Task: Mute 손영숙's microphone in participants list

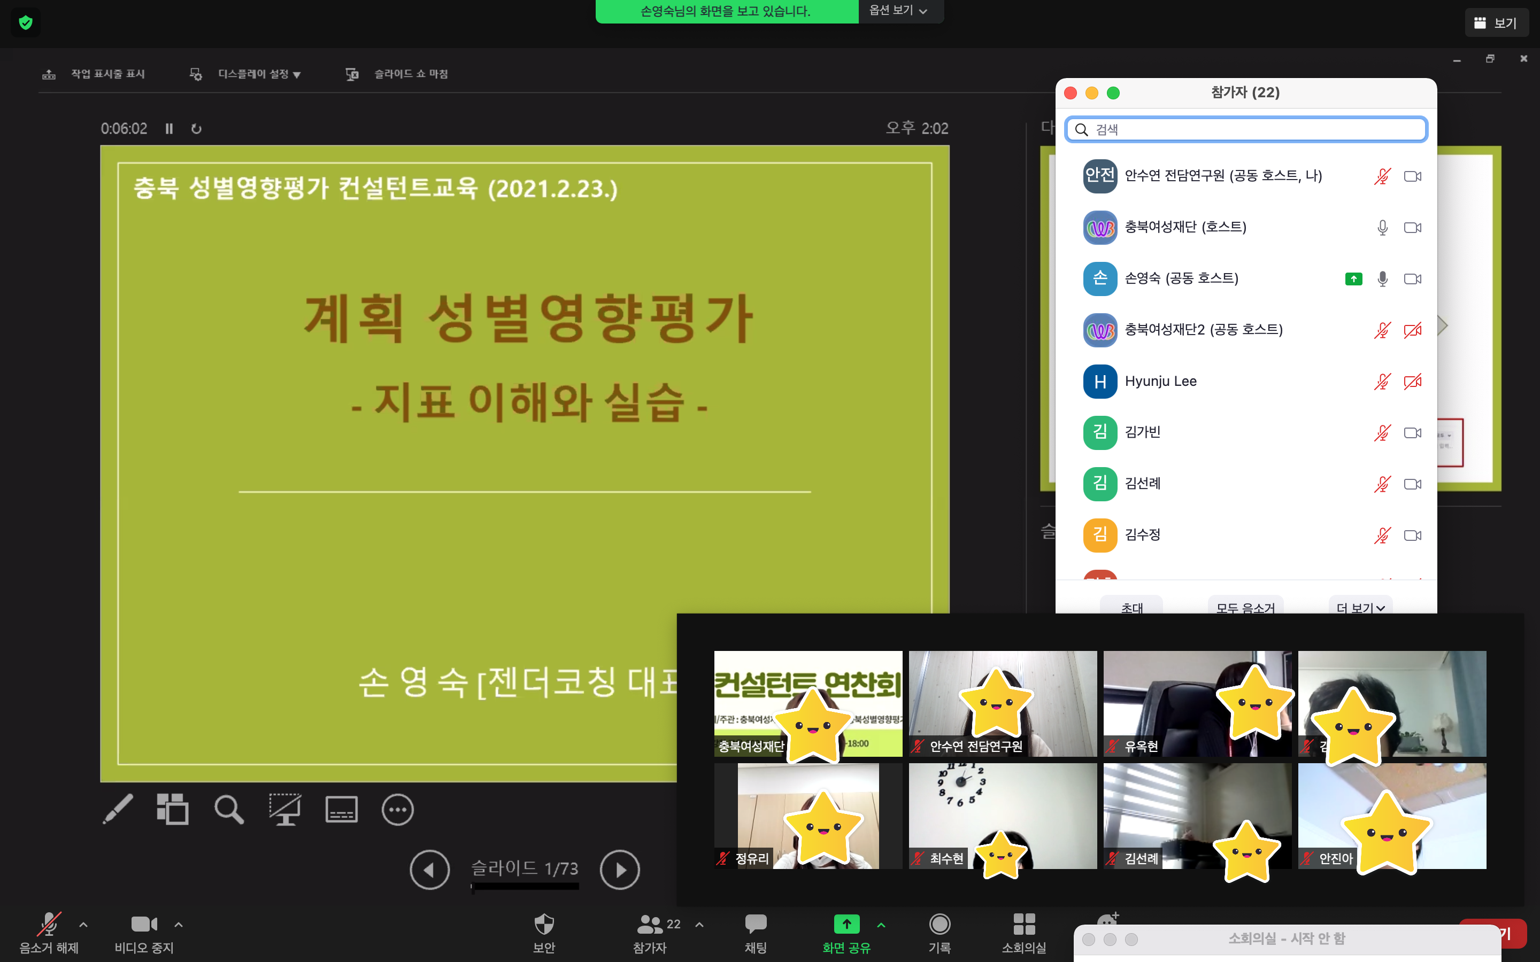Action: (x=1382, y=278)
